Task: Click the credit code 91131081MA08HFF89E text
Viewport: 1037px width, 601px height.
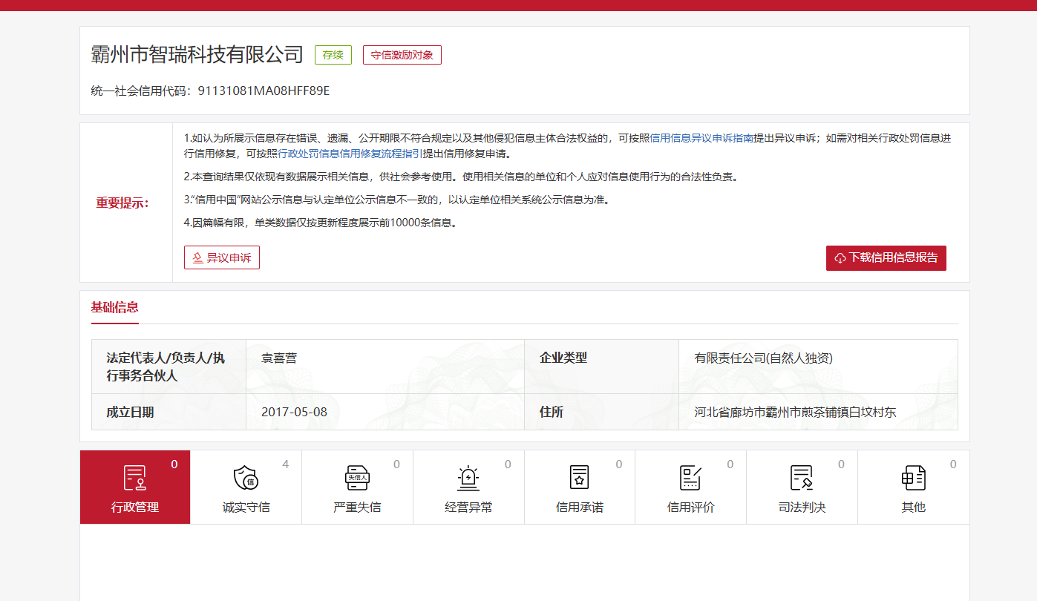Action: coord(264,91)
